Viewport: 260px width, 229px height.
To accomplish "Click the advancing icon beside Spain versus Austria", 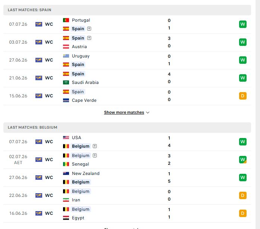I will click(x=89, y=38).
